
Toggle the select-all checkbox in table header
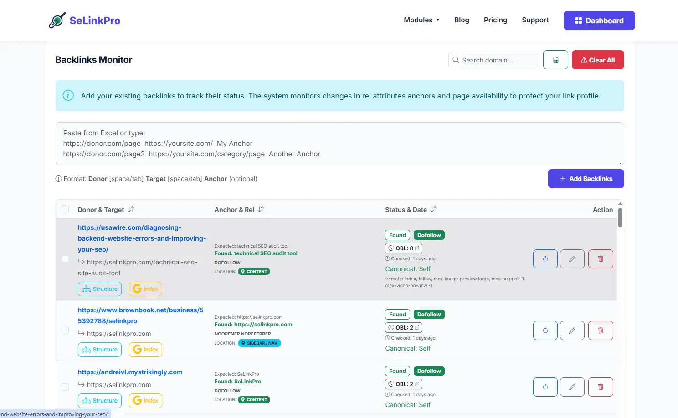(x=65, y=209)
